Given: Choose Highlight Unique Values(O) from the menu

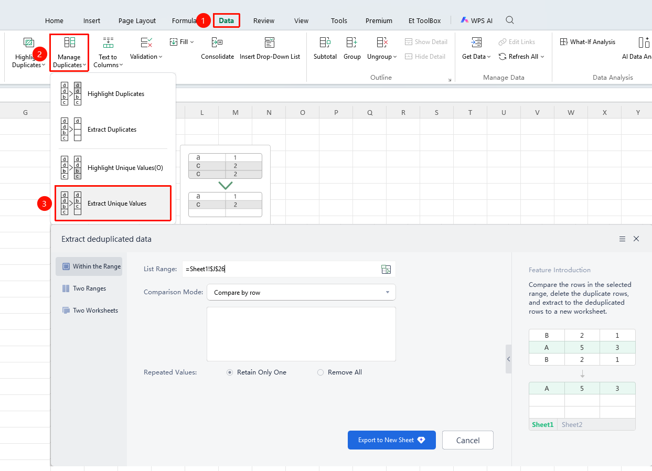Looking at the screenshot, I should point(113,168).
